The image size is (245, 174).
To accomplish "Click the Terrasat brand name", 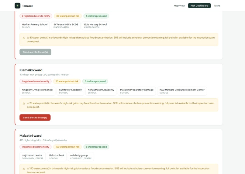I will [x=27, y=6].
